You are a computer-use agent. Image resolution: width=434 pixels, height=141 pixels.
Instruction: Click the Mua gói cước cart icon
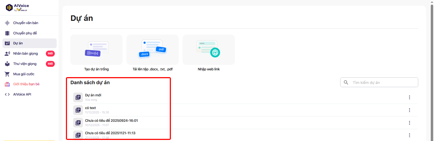point(7,74)
